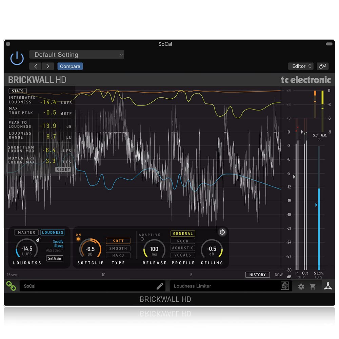Choose the Spotify loudness target

pos(58,241)
